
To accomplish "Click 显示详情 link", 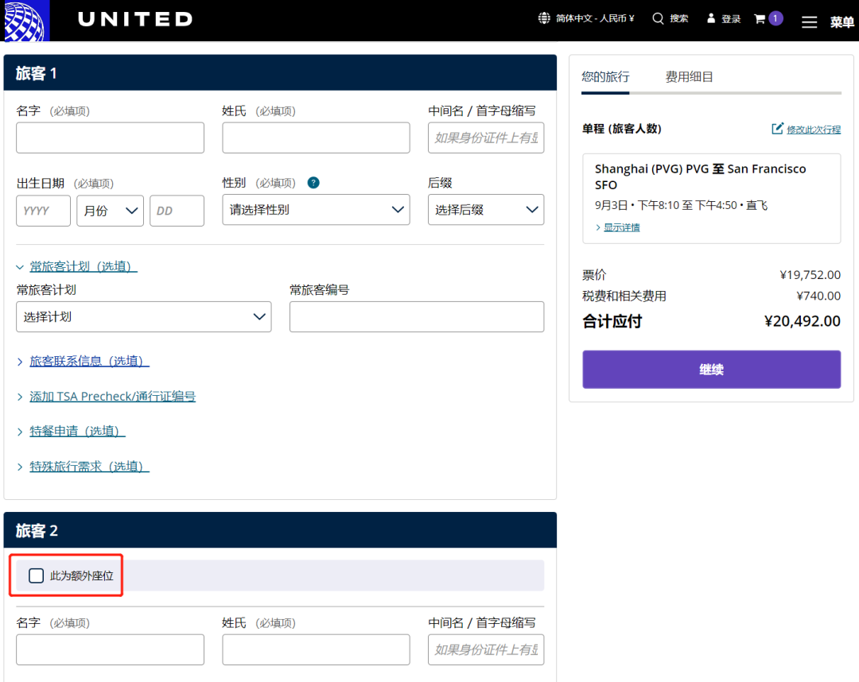I will coord(622,227).
